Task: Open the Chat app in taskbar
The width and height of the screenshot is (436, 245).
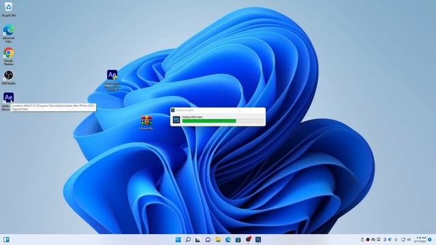Action: [x=208, y=240]
